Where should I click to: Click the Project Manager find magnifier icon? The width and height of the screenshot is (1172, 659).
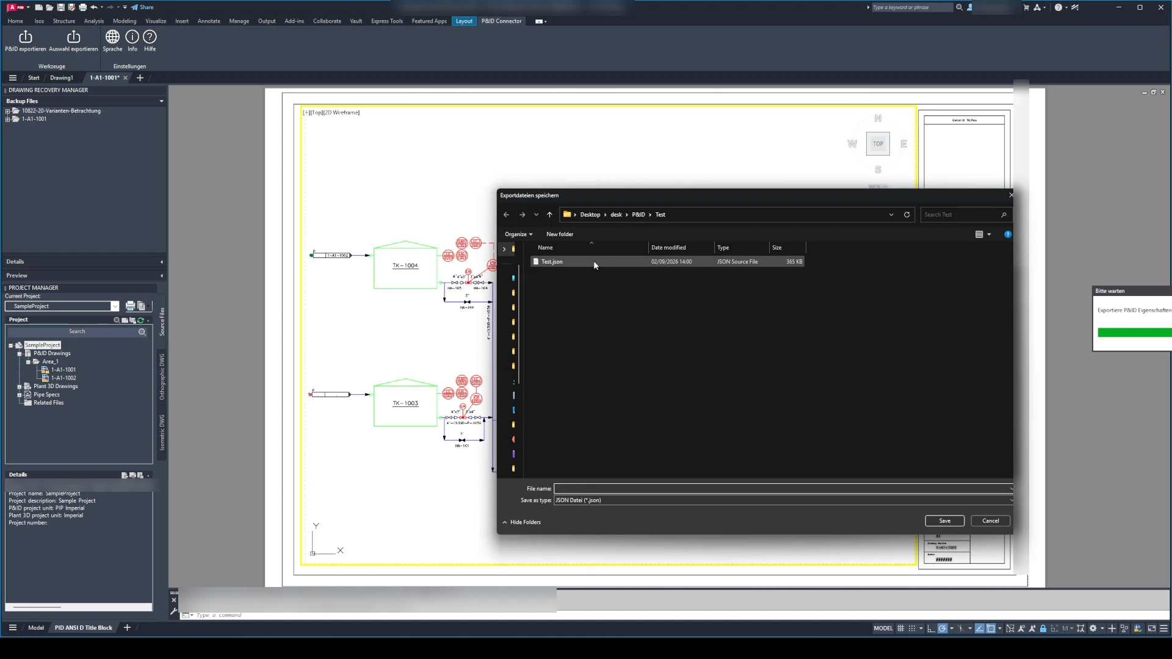[x=117, y=320]
